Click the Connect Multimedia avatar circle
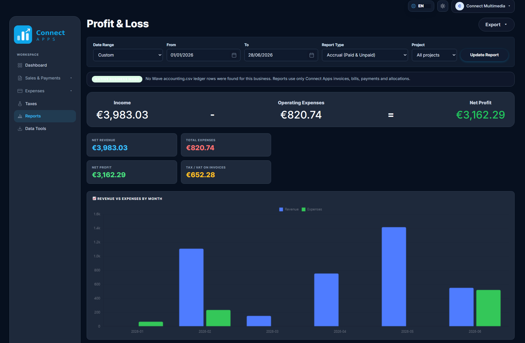 click(460, 6)
